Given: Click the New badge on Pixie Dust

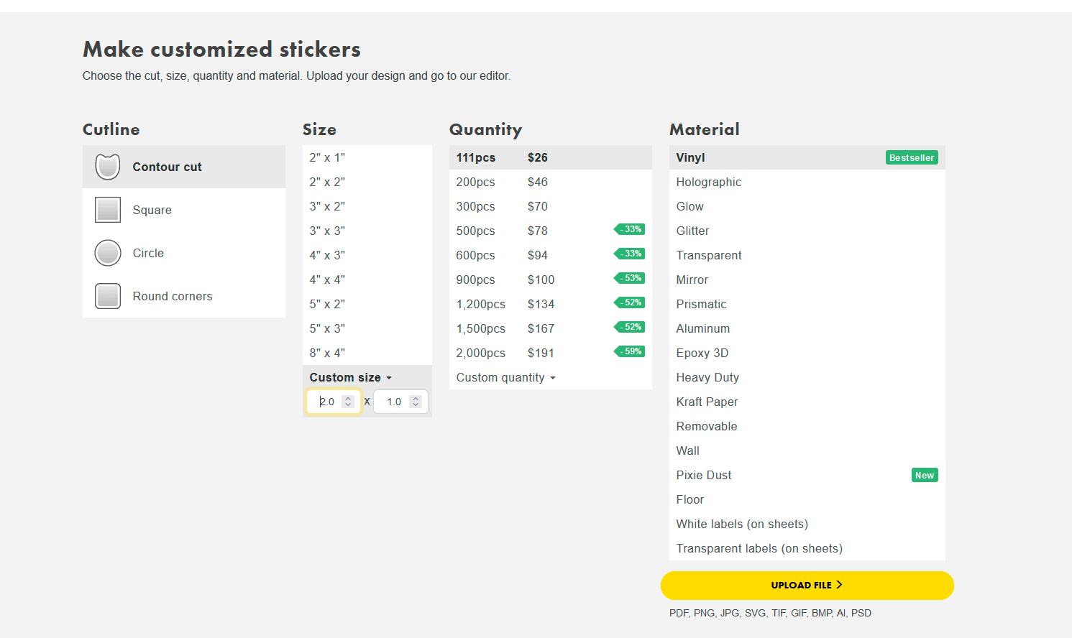Looking at the screenshot, I should pos(924,475).
